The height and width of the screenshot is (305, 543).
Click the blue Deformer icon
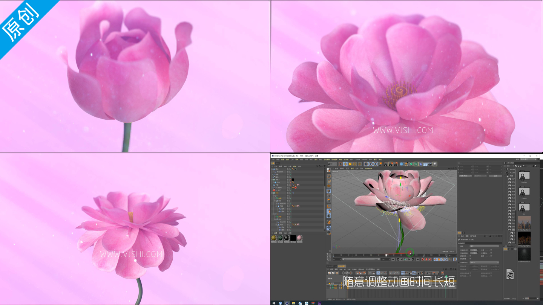point(420,164)
